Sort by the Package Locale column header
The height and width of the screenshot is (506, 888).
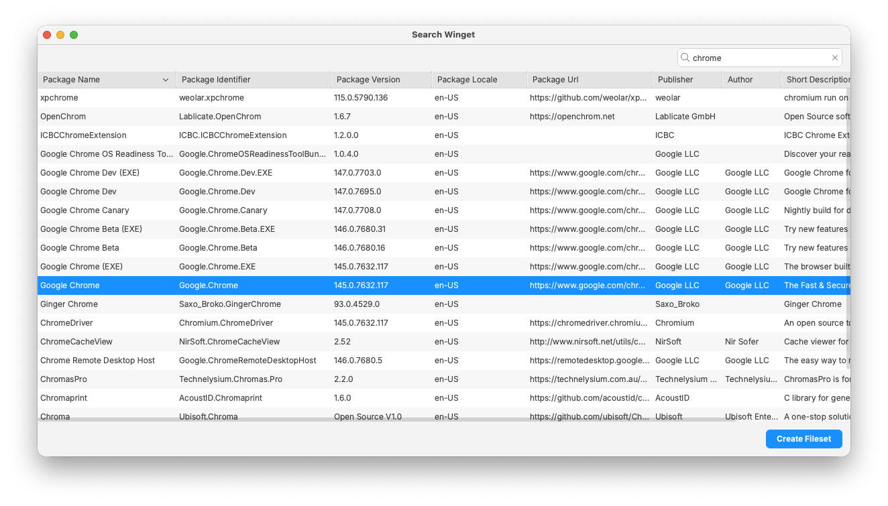click(479, 80)
